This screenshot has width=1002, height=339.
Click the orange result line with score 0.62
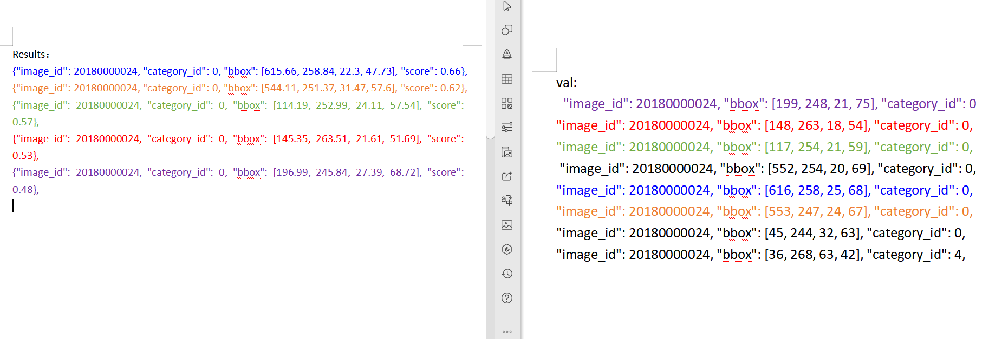point(240,88)
